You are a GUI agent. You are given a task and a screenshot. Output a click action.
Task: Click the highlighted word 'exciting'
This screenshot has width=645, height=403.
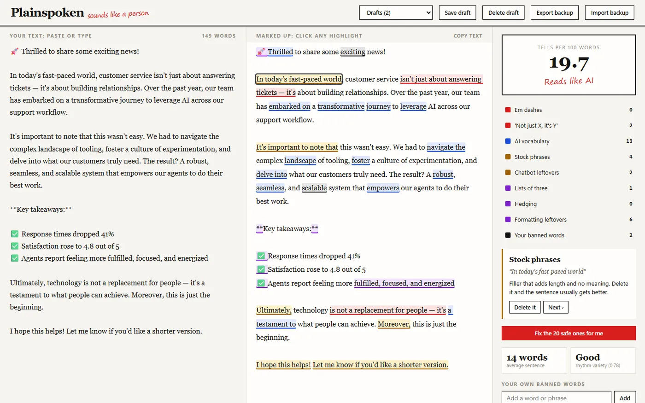352,52
